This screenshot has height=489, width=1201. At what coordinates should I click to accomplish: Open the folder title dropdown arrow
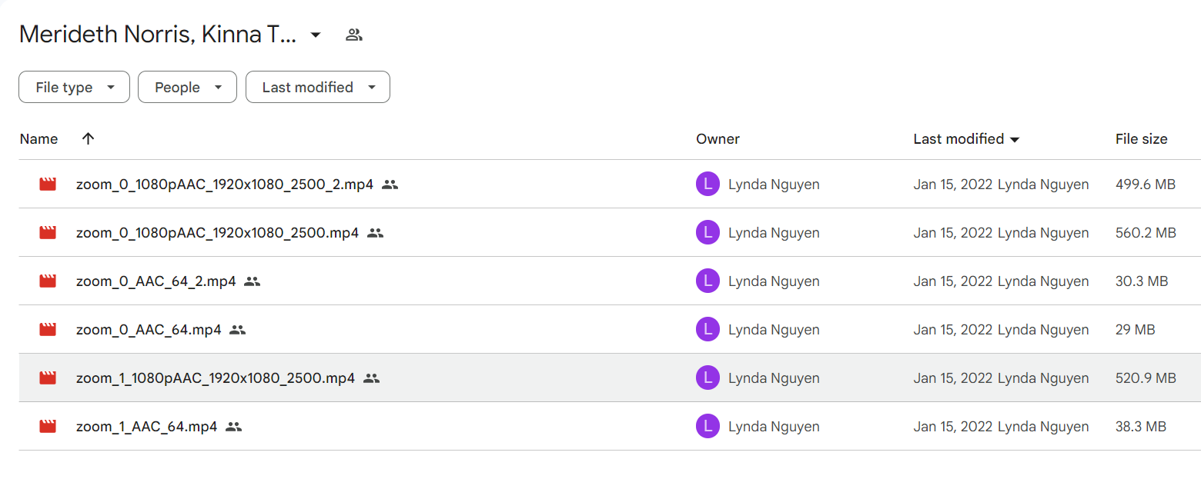tap(315, 35)
